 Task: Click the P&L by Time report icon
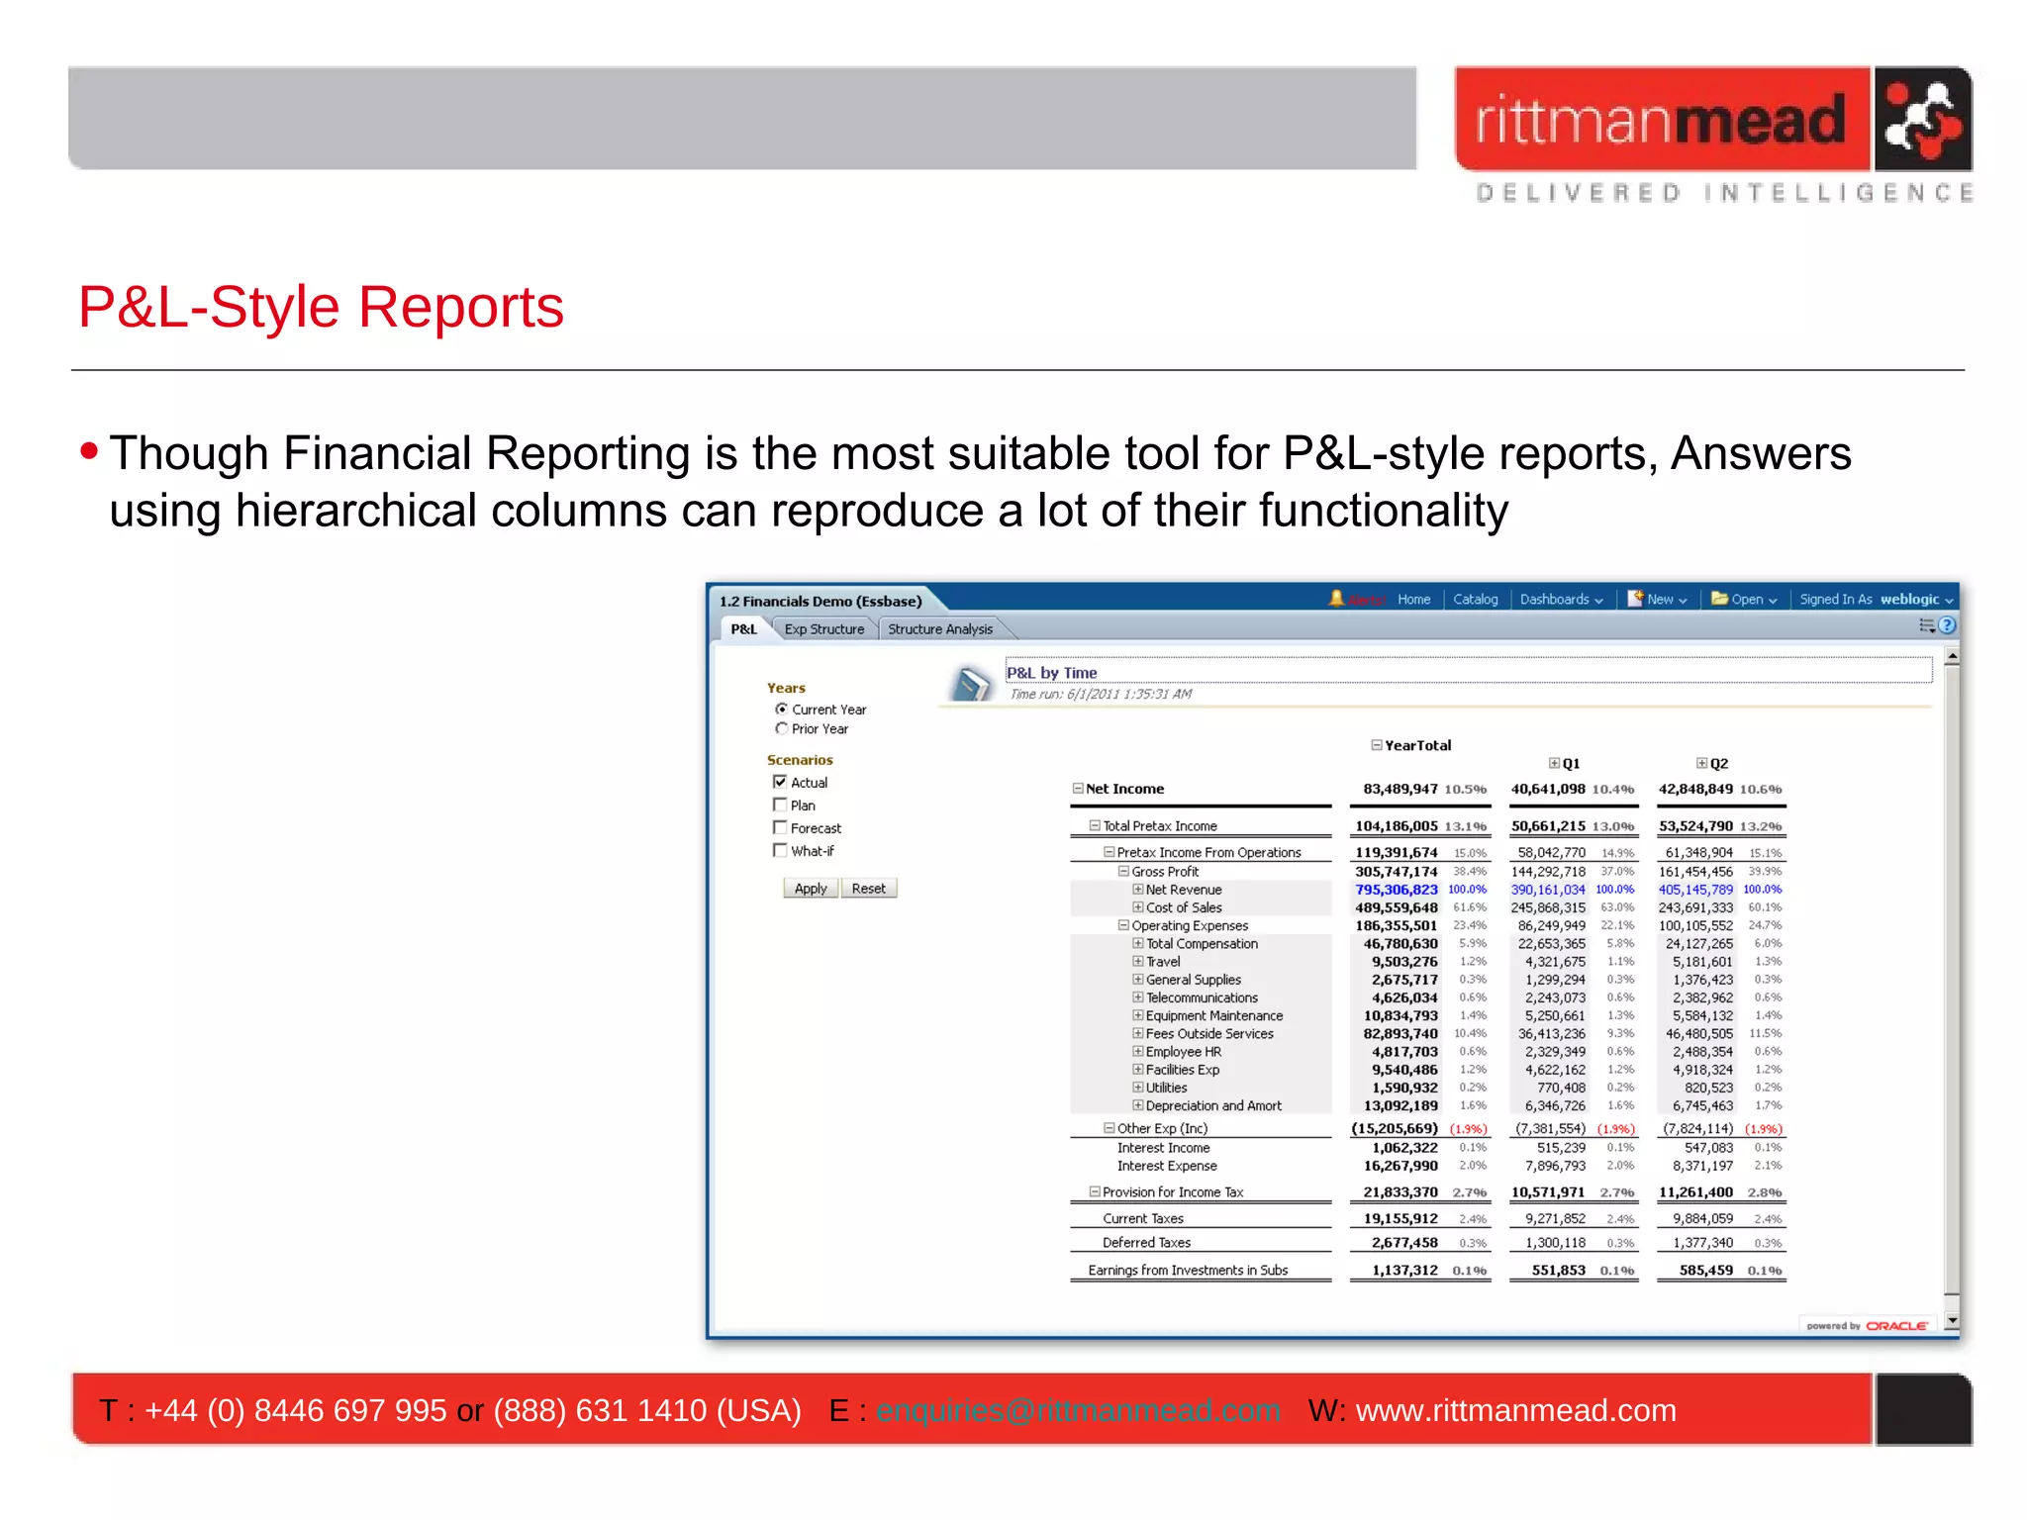point(971,683)
